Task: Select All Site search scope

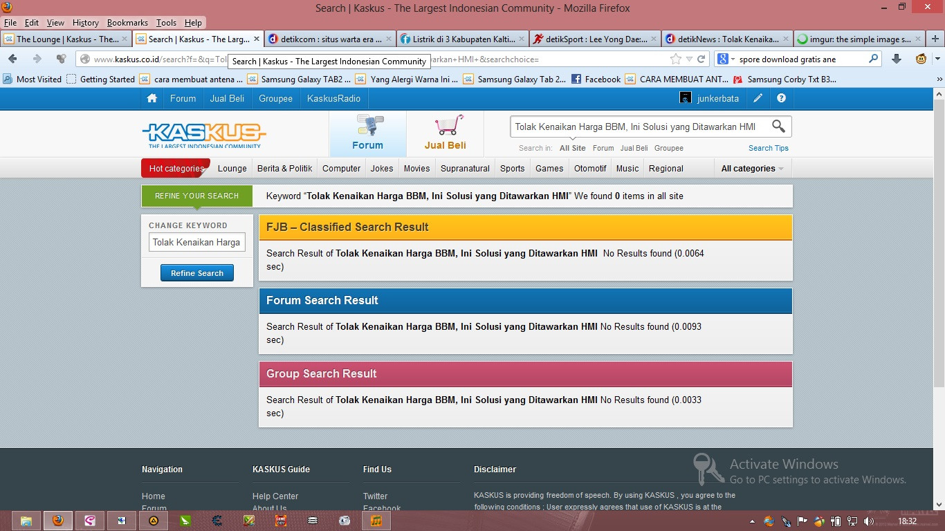Action: 573,148
